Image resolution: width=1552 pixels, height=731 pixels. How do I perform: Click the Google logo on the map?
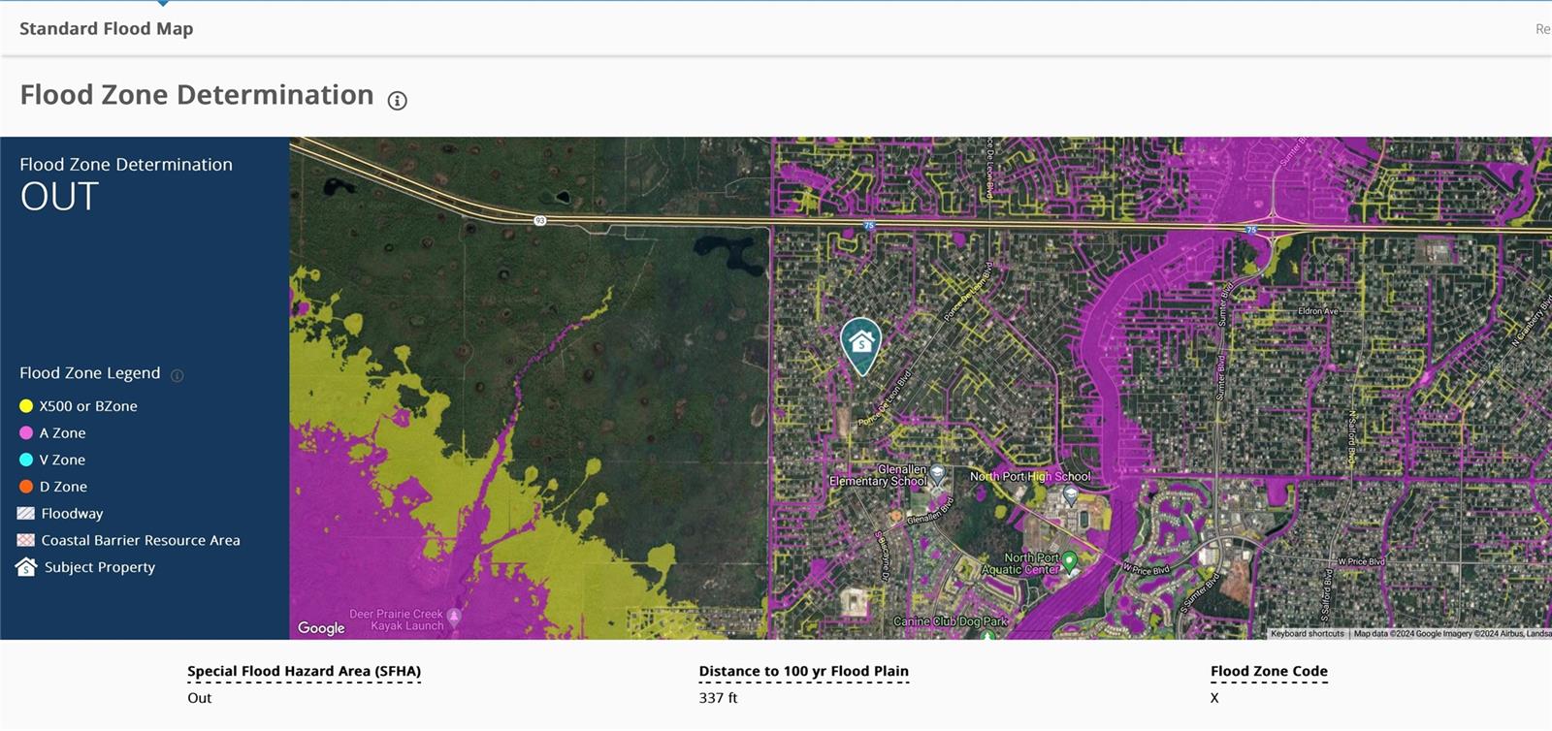pyautogui.click(x=321, y=628)
